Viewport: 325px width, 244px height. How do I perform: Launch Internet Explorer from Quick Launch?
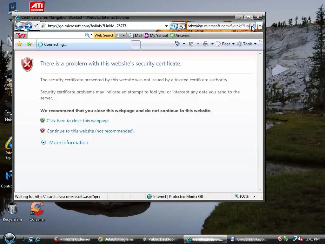click(38, 239)
